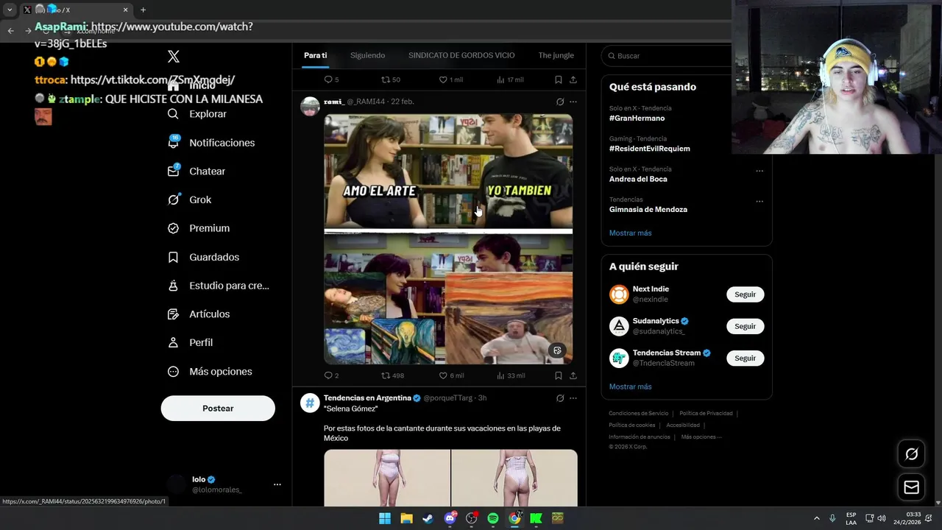Open the floating Grok button
942x530 pixels.
pos(911,454)
